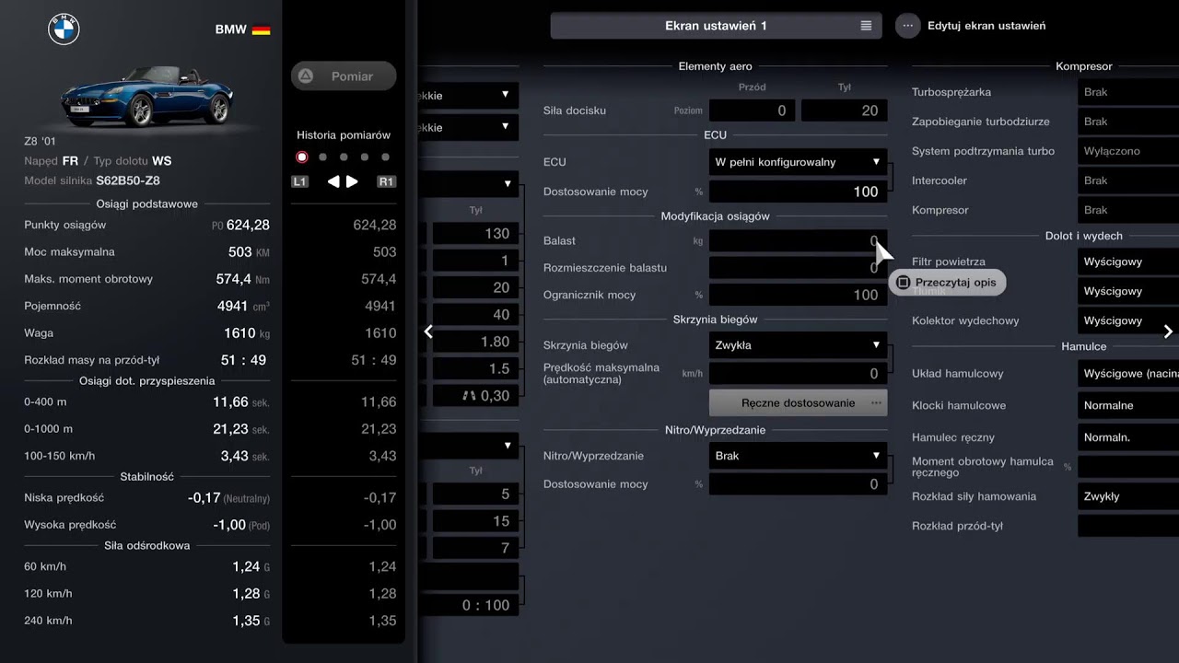Select the Moment obrotowy hamulca ręcznego field
This screenshot has width=1179, height=663.
[x=1128, y=467]
